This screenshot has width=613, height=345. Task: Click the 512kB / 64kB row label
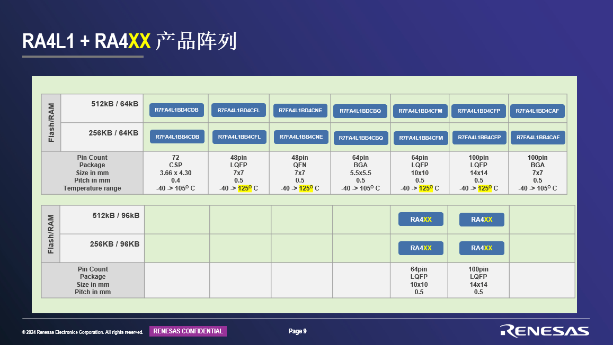[114, 104]
